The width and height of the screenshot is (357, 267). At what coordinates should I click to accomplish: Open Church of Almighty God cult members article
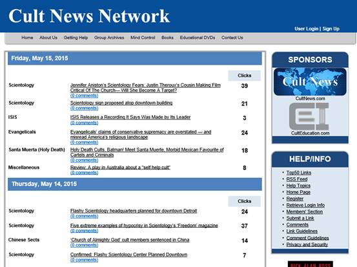tap(130, 240)
